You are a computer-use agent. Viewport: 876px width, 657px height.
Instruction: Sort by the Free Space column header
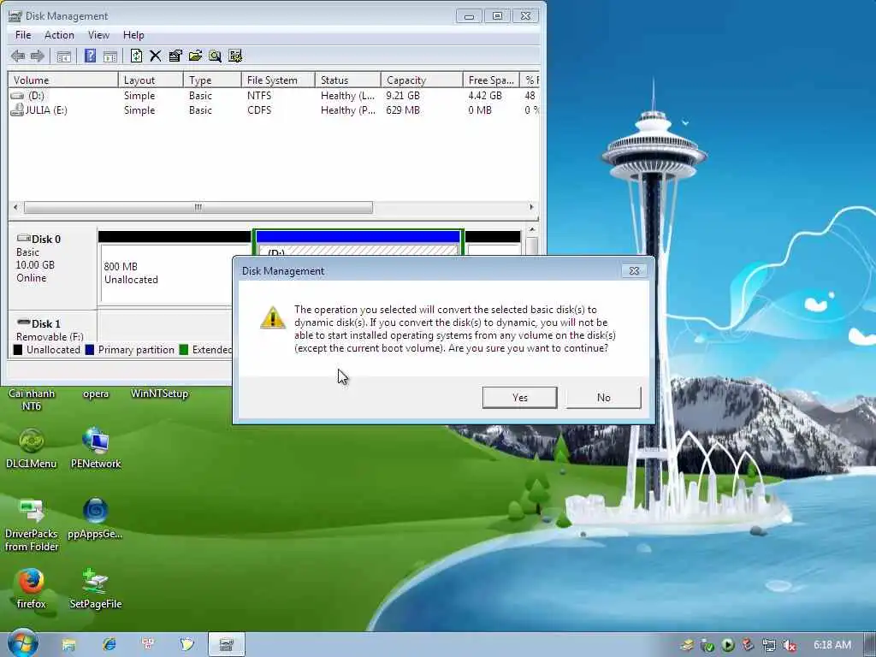click(x=491, y=80)
